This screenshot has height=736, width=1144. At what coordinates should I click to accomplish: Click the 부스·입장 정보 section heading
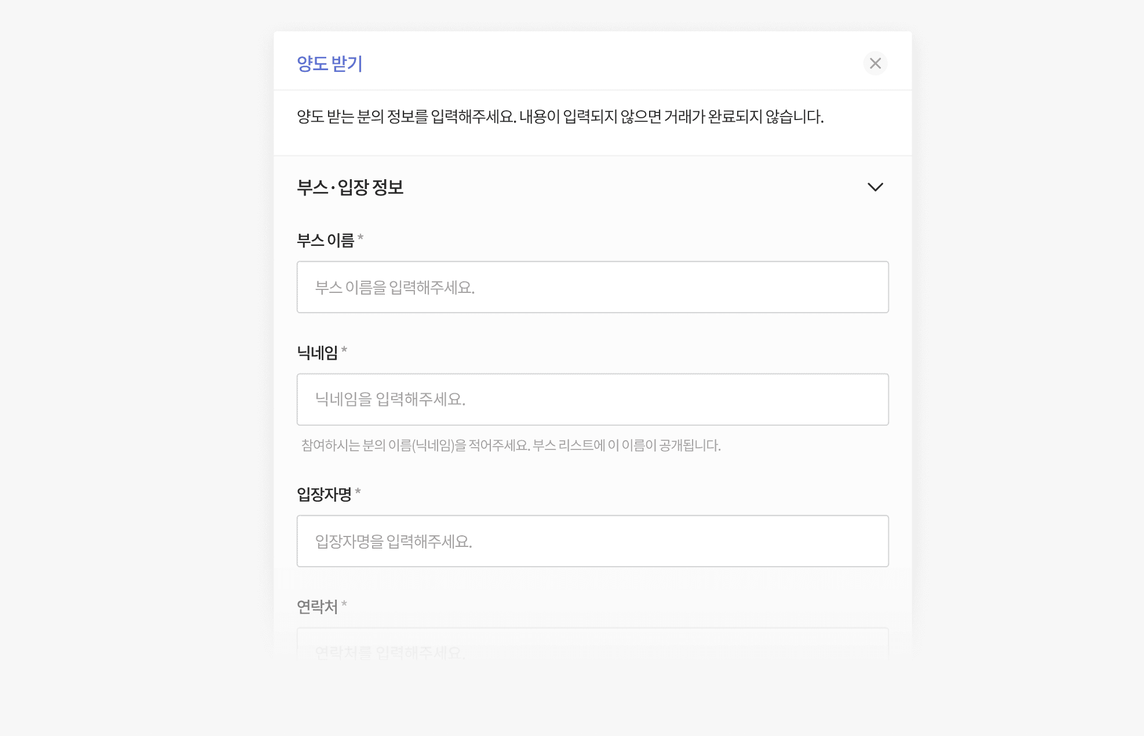click(x=350, y=187)
